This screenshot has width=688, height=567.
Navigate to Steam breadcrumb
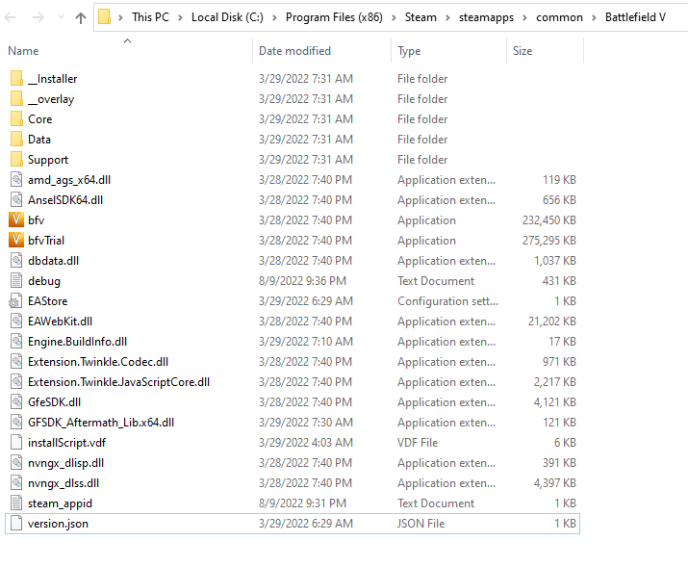tap(420, 17)
